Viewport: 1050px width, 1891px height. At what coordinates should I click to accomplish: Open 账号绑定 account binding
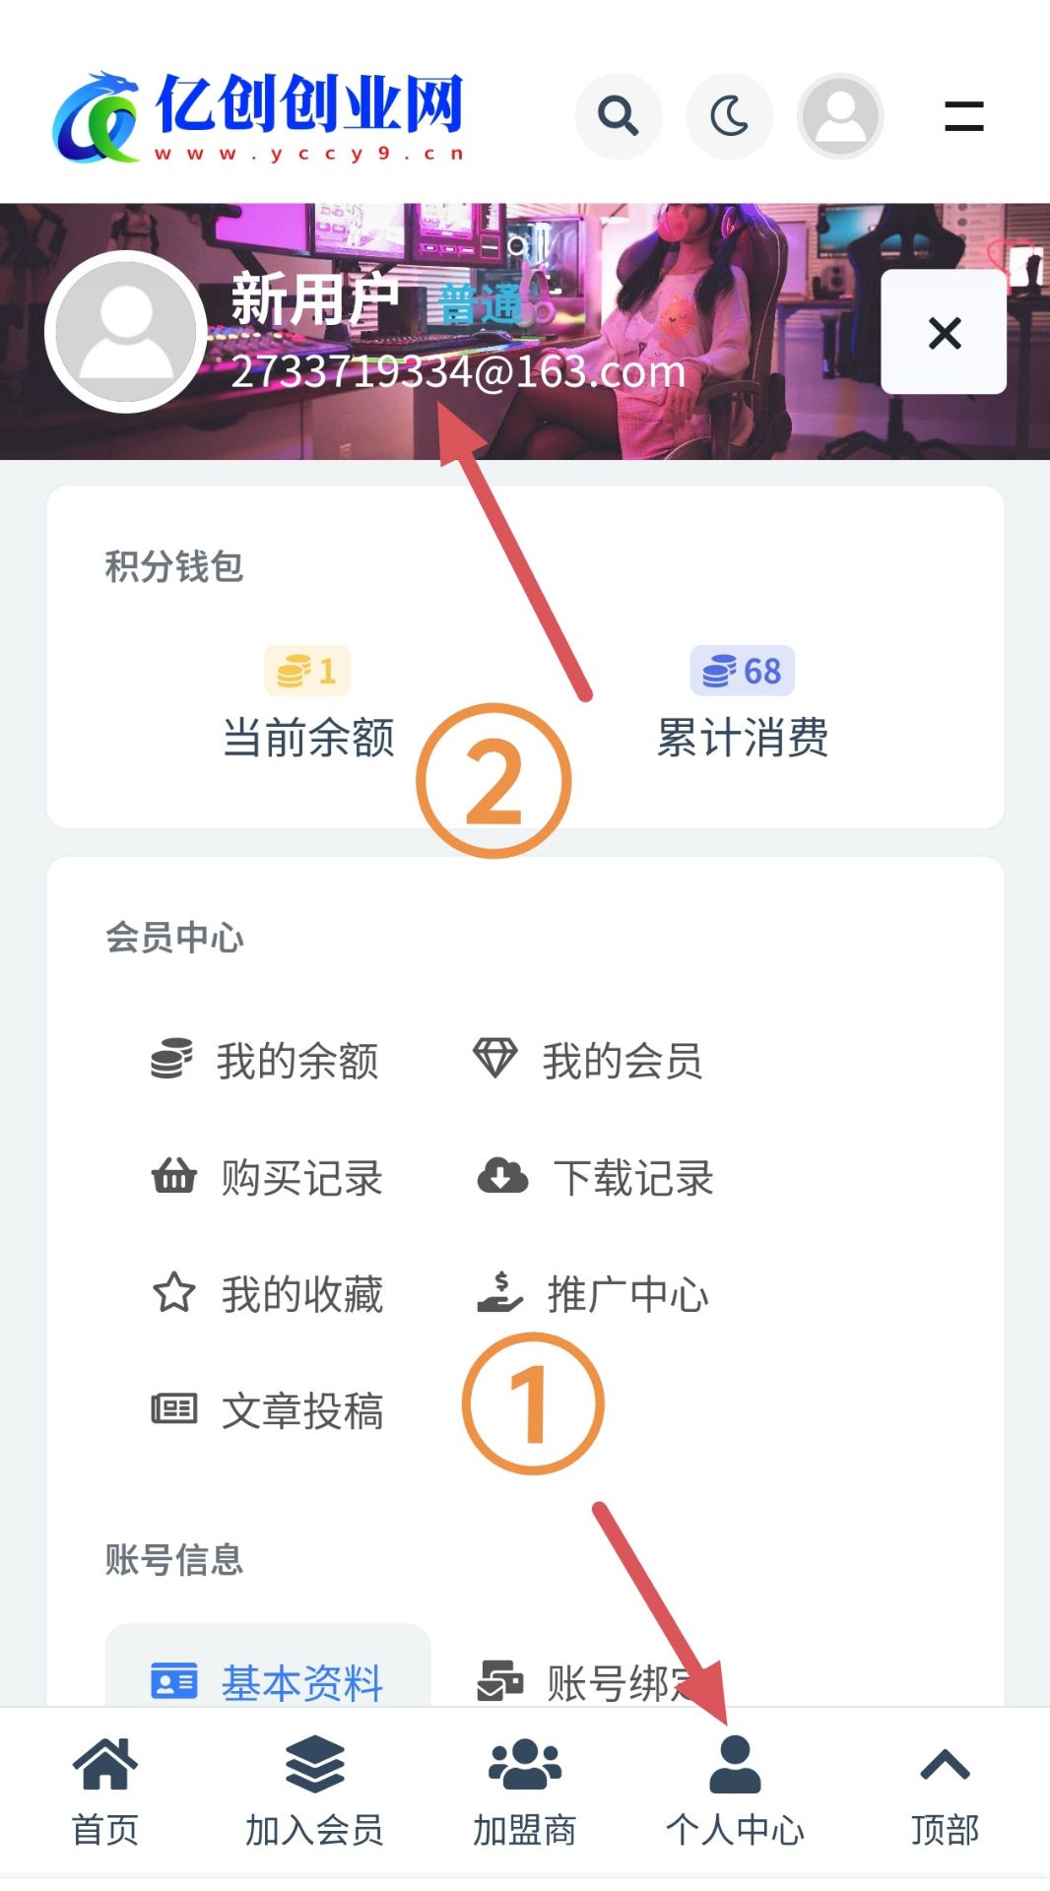click(x=591, y=1682)
